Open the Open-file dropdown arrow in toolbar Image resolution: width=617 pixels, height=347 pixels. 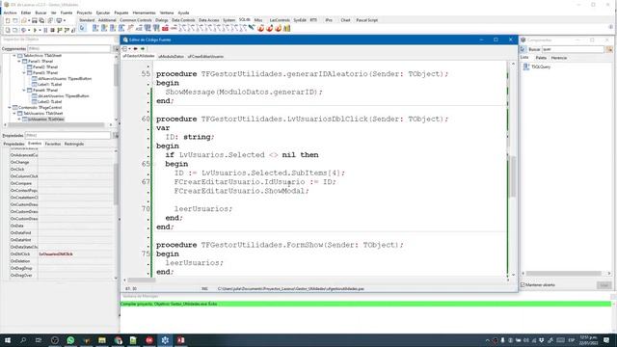28,20
